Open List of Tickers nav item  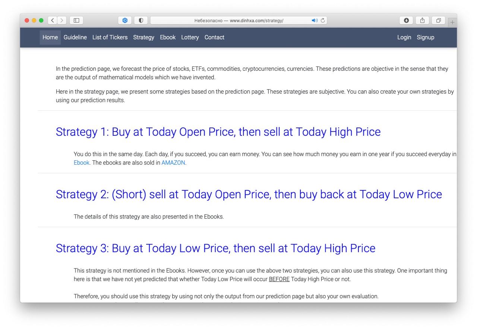(x=110, y=37)
